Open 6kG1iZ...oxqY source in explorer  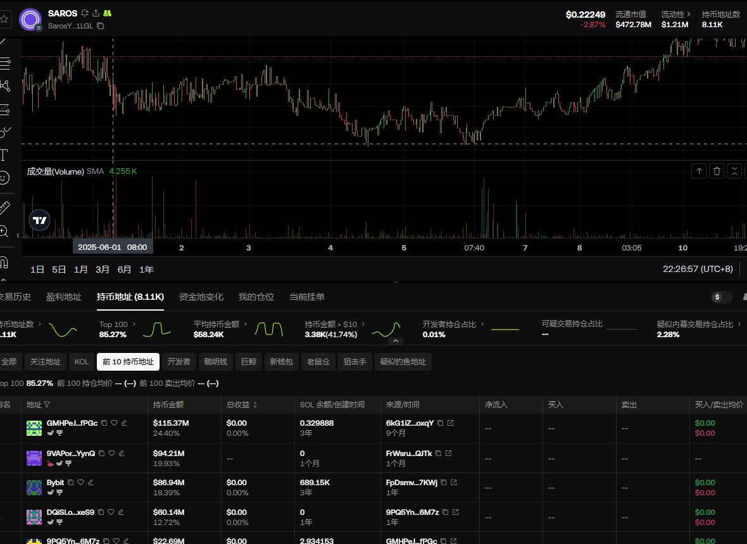pyautogui.click(x=450, y=423)
